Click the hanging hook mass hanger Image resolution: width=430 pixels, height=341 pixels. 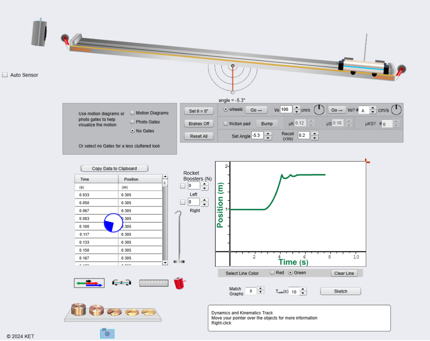[179, 237]
